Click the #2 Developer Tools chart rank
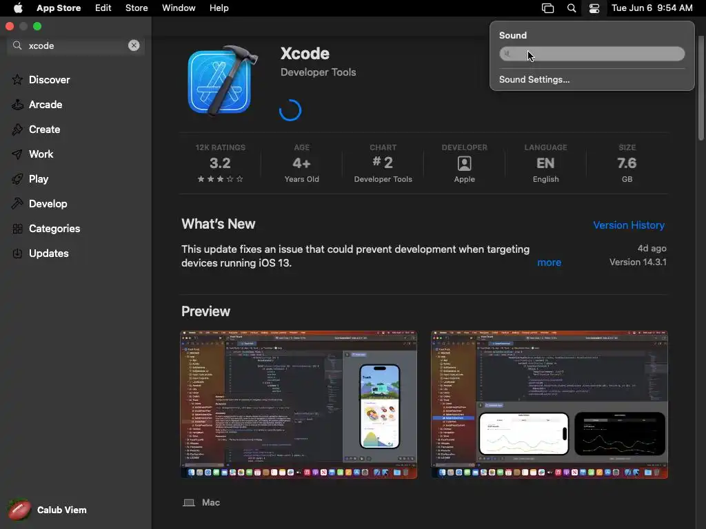Screen dimensions: 706x529 (x=383, y=163)
